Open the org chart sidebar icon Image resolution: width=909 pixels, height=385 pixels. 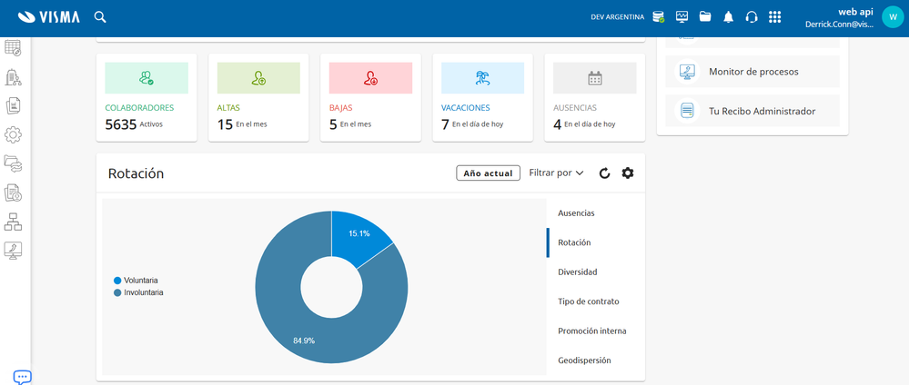coord(13,222)
